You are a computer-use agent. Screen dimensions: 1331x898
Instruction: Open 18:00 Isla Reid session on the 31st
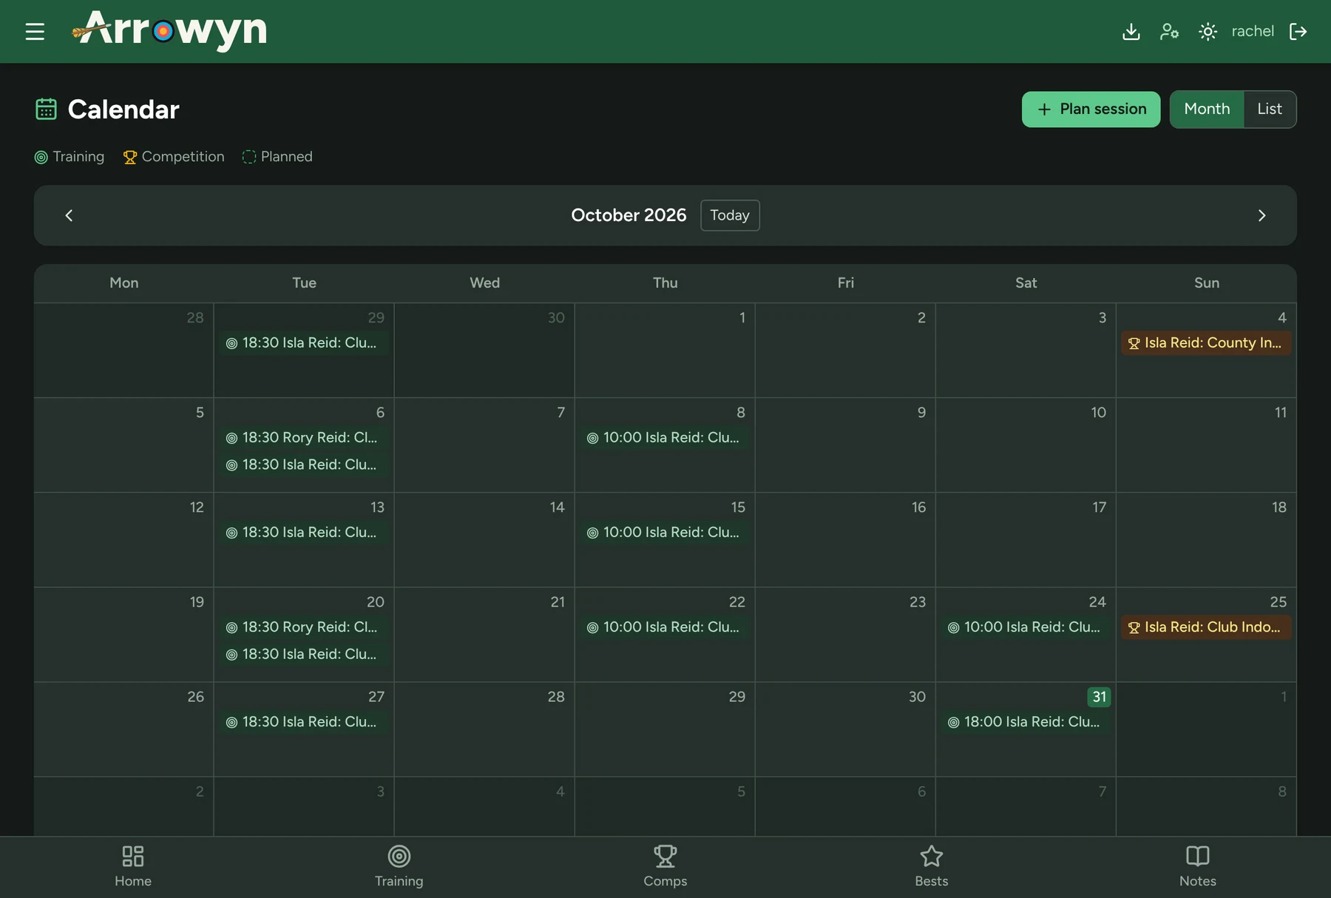point(1026,722)
